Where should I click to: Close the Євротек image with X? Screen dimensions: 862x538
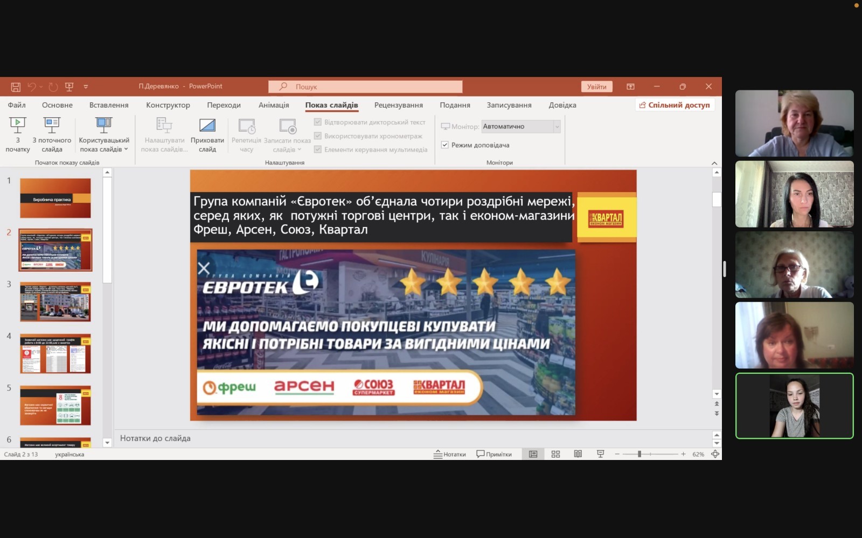[x=204, y=268]
